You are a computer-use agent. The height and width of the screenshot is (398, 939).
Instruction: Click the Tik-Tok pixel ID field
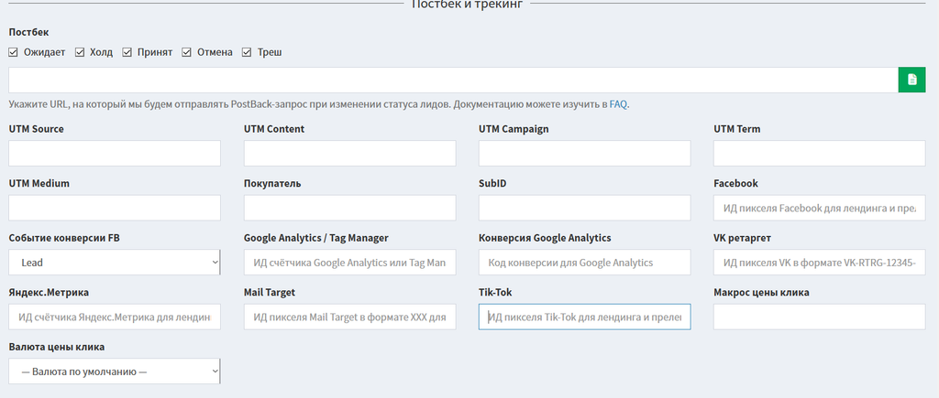pos(584,317)
